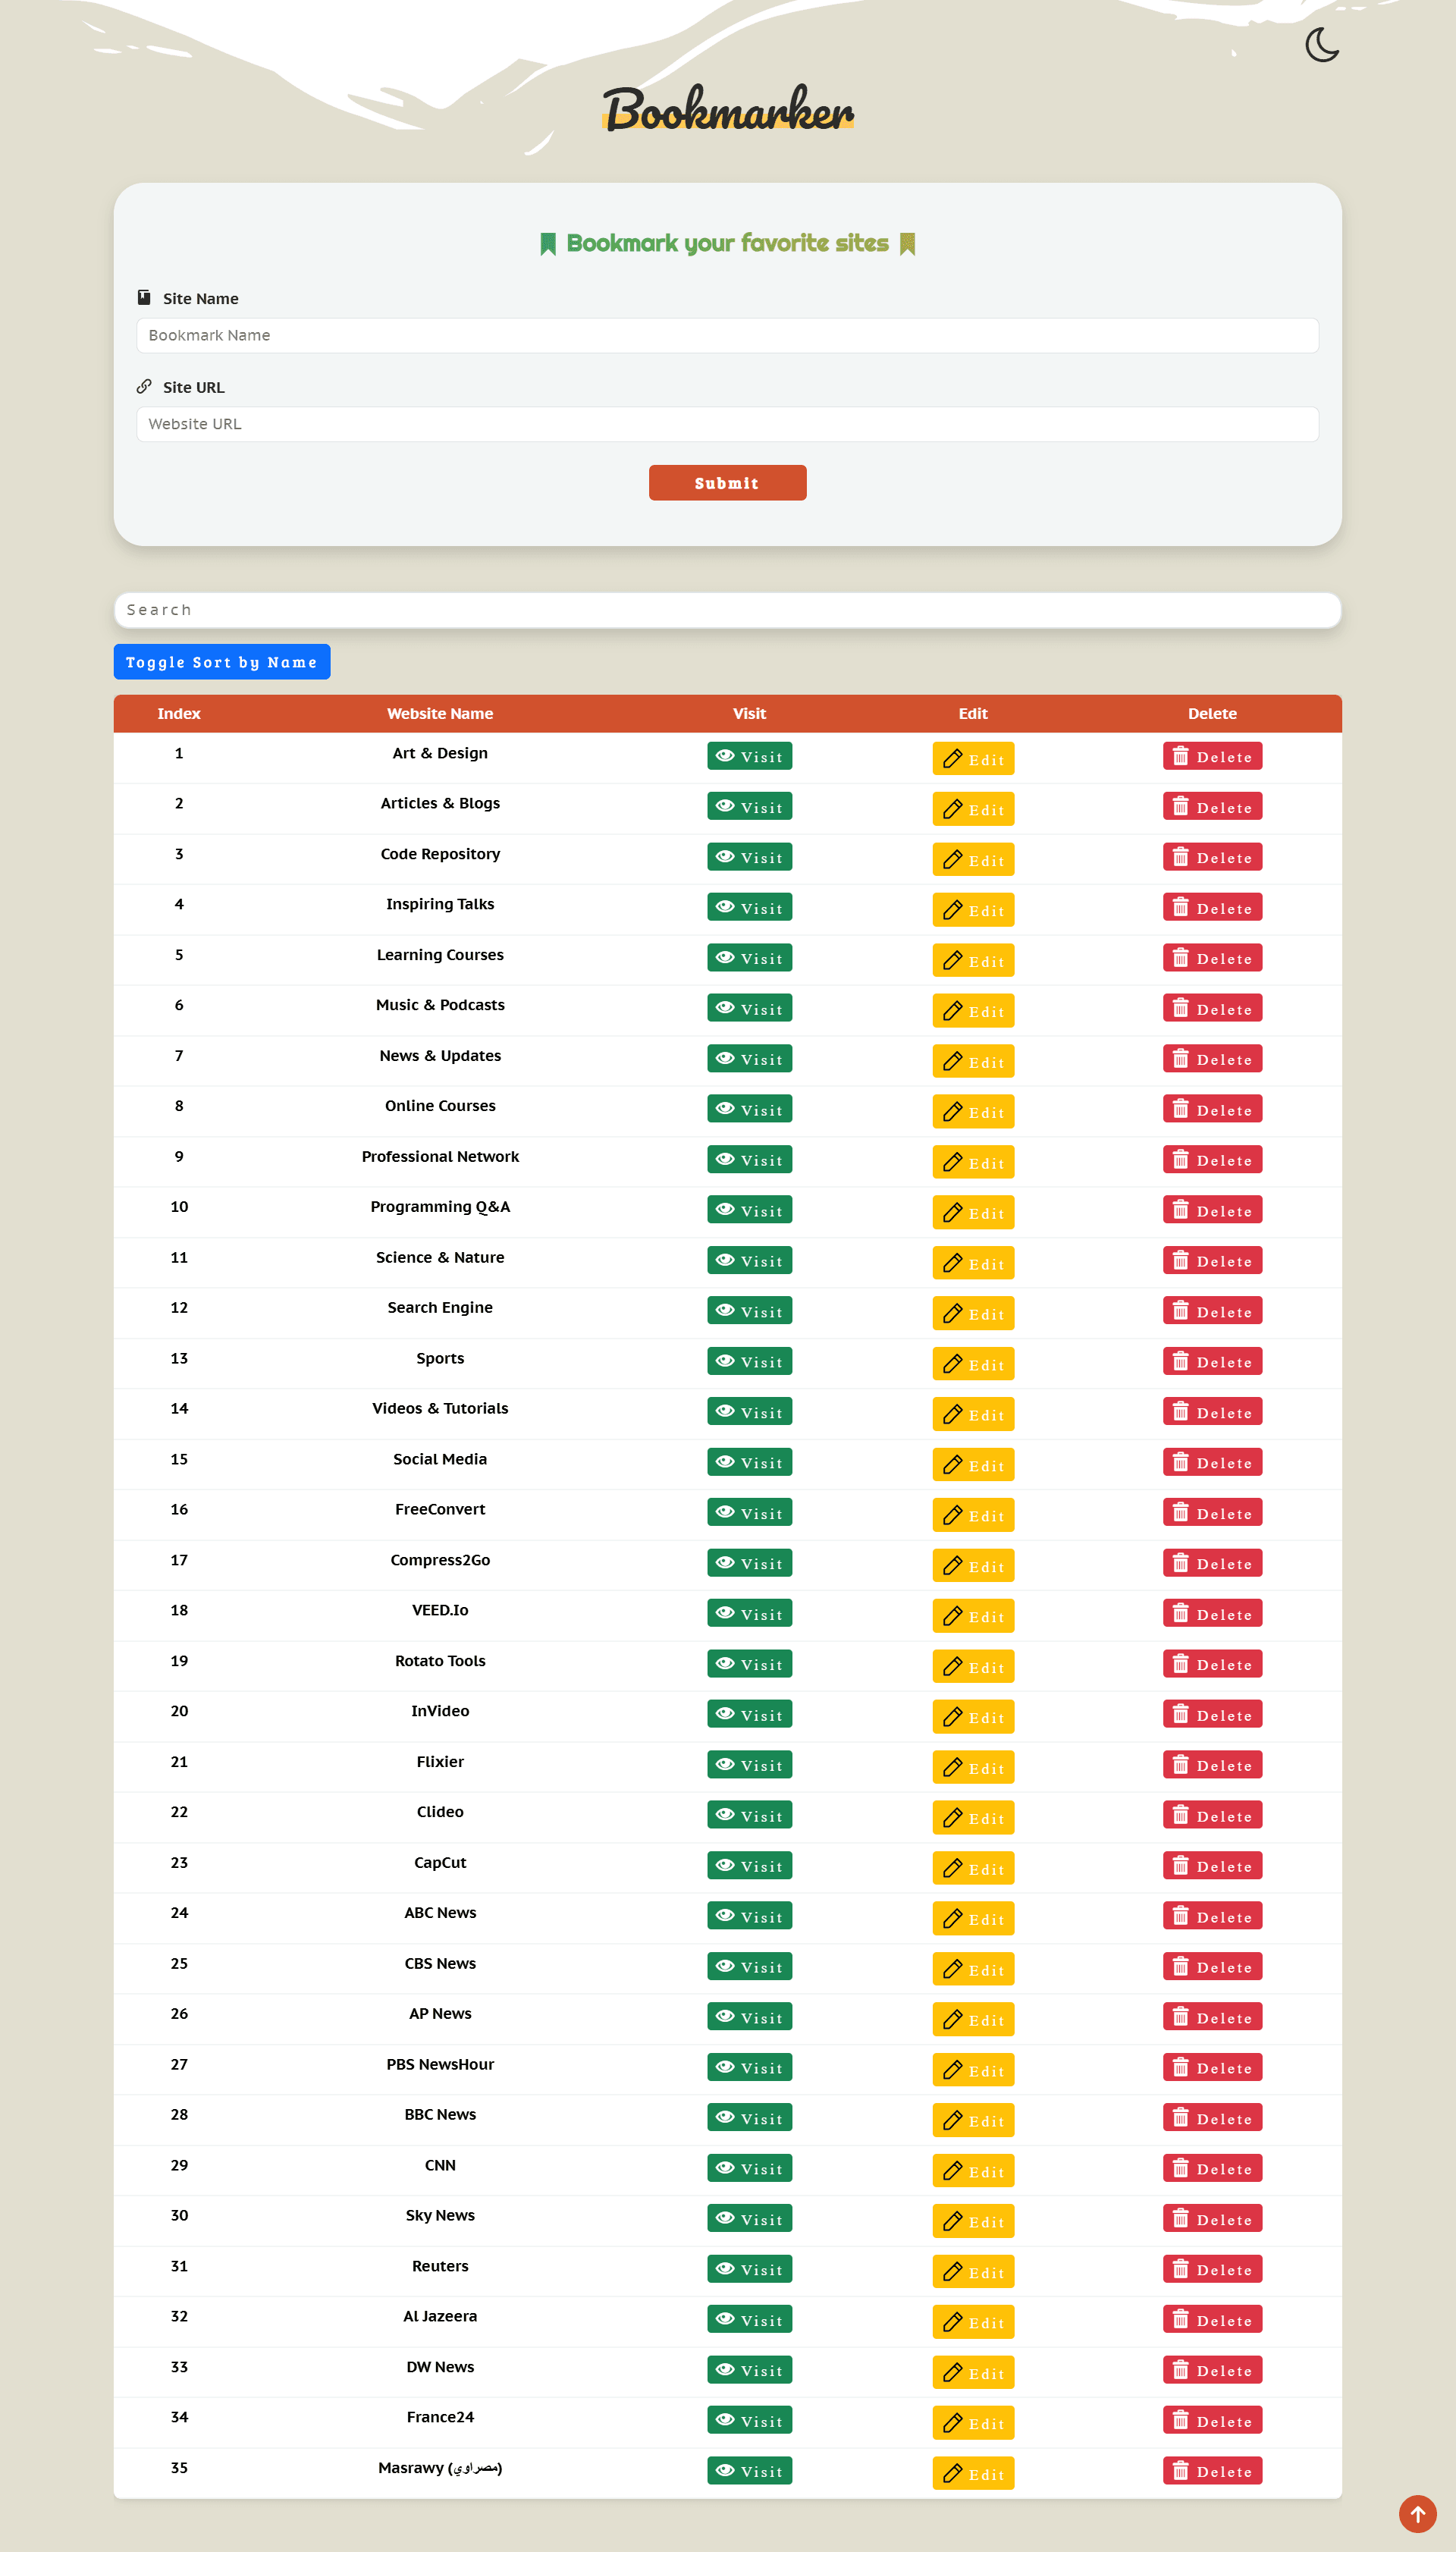Click the Website URL input field
This screenshot has height=2552, width=1456.
[727, 424]
